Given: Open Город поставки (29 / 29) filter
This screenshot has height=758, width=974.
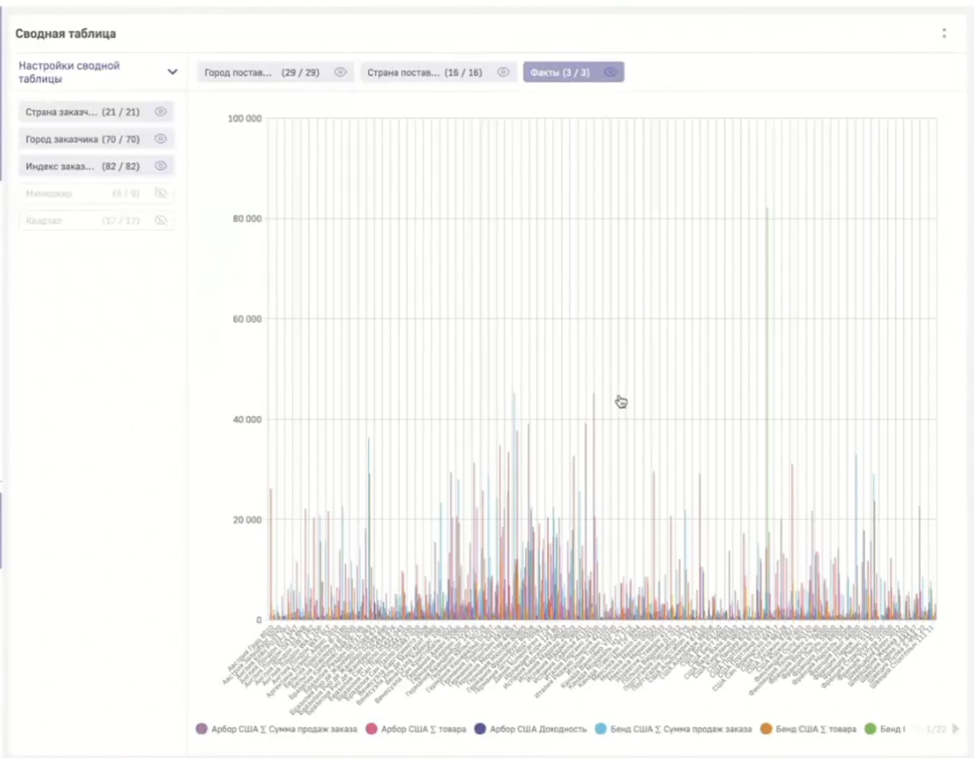Looking at the screenshot, I should click(x=261, y=73).
